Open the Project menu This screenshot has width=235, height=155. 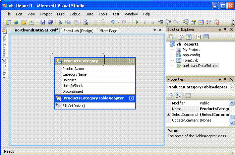(x=46, y=14)
